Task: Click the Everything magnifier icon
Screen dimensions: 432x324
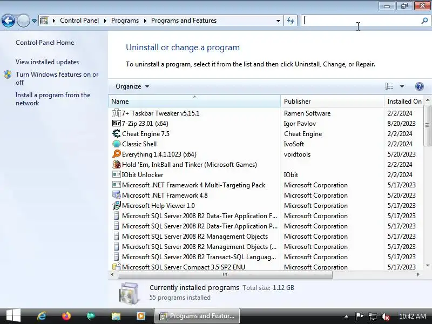Action: click(x=117, y=154)
